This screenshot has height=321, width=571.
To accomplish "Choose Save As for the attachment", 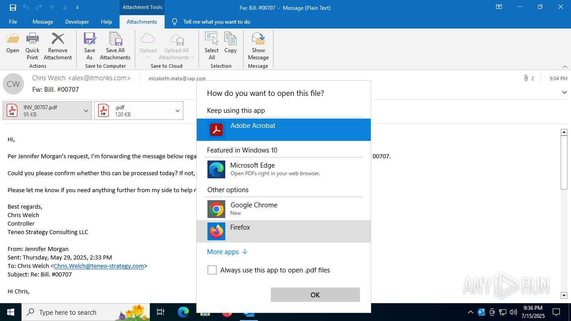I will click(x=90, y=46).
